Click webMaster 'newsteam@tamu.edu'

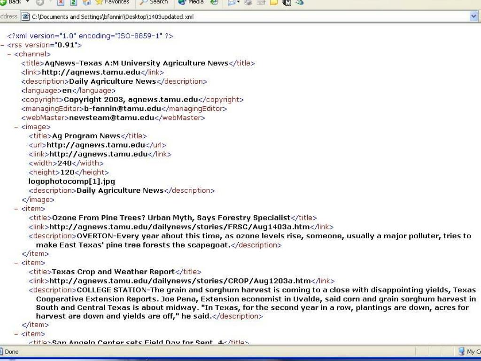112,118
